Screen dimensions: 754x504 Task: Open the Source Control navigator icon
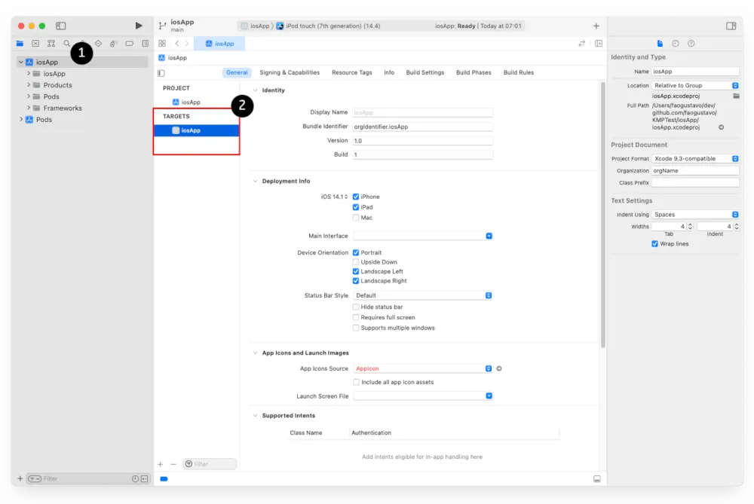pos(35,43)
